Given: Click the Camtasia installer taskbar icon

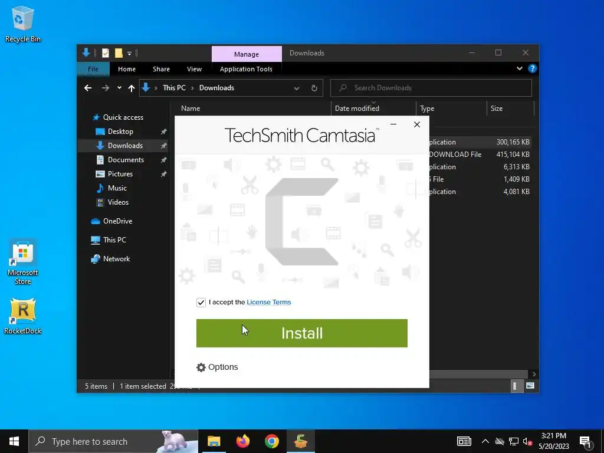Looking at the screenshot, I should (300, 441).
